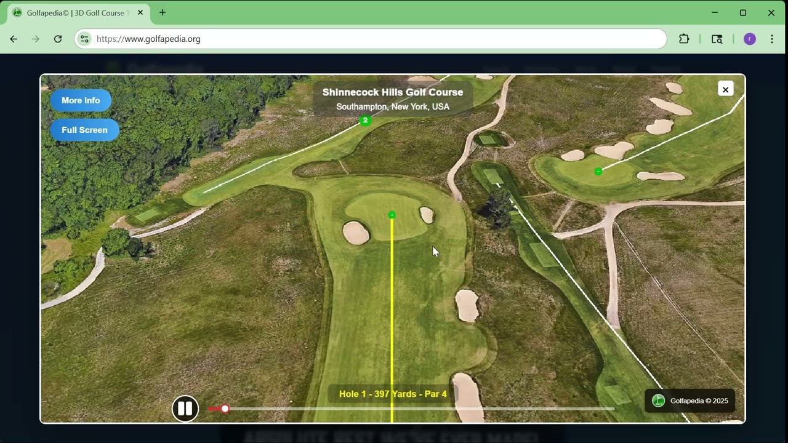The height and width of the screenshot is (443, 788).
Task: Click the Golfapedia logo in the copyright badge
Action: point(658,401)
